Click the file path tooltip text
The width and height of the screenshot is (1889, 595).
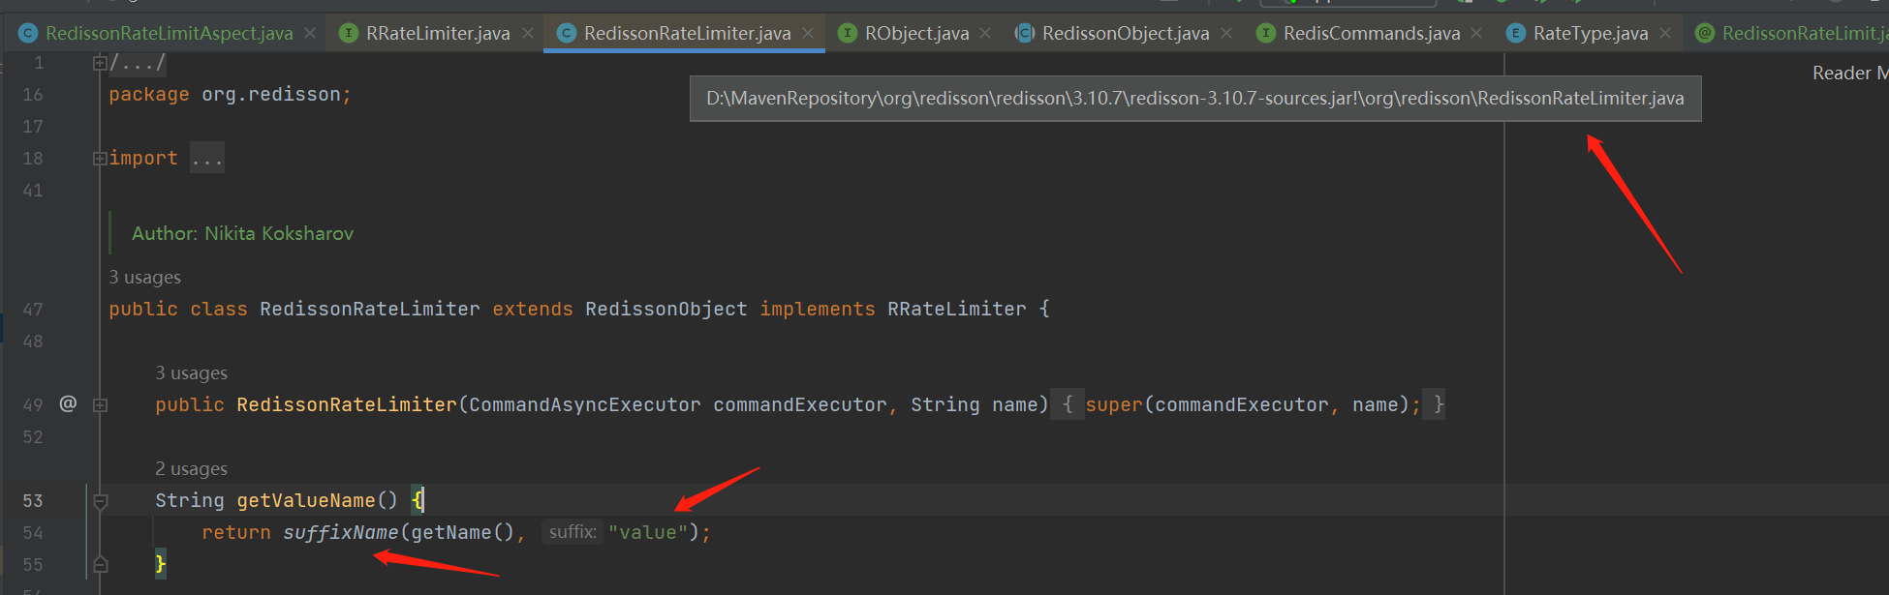pos(1194,98)
